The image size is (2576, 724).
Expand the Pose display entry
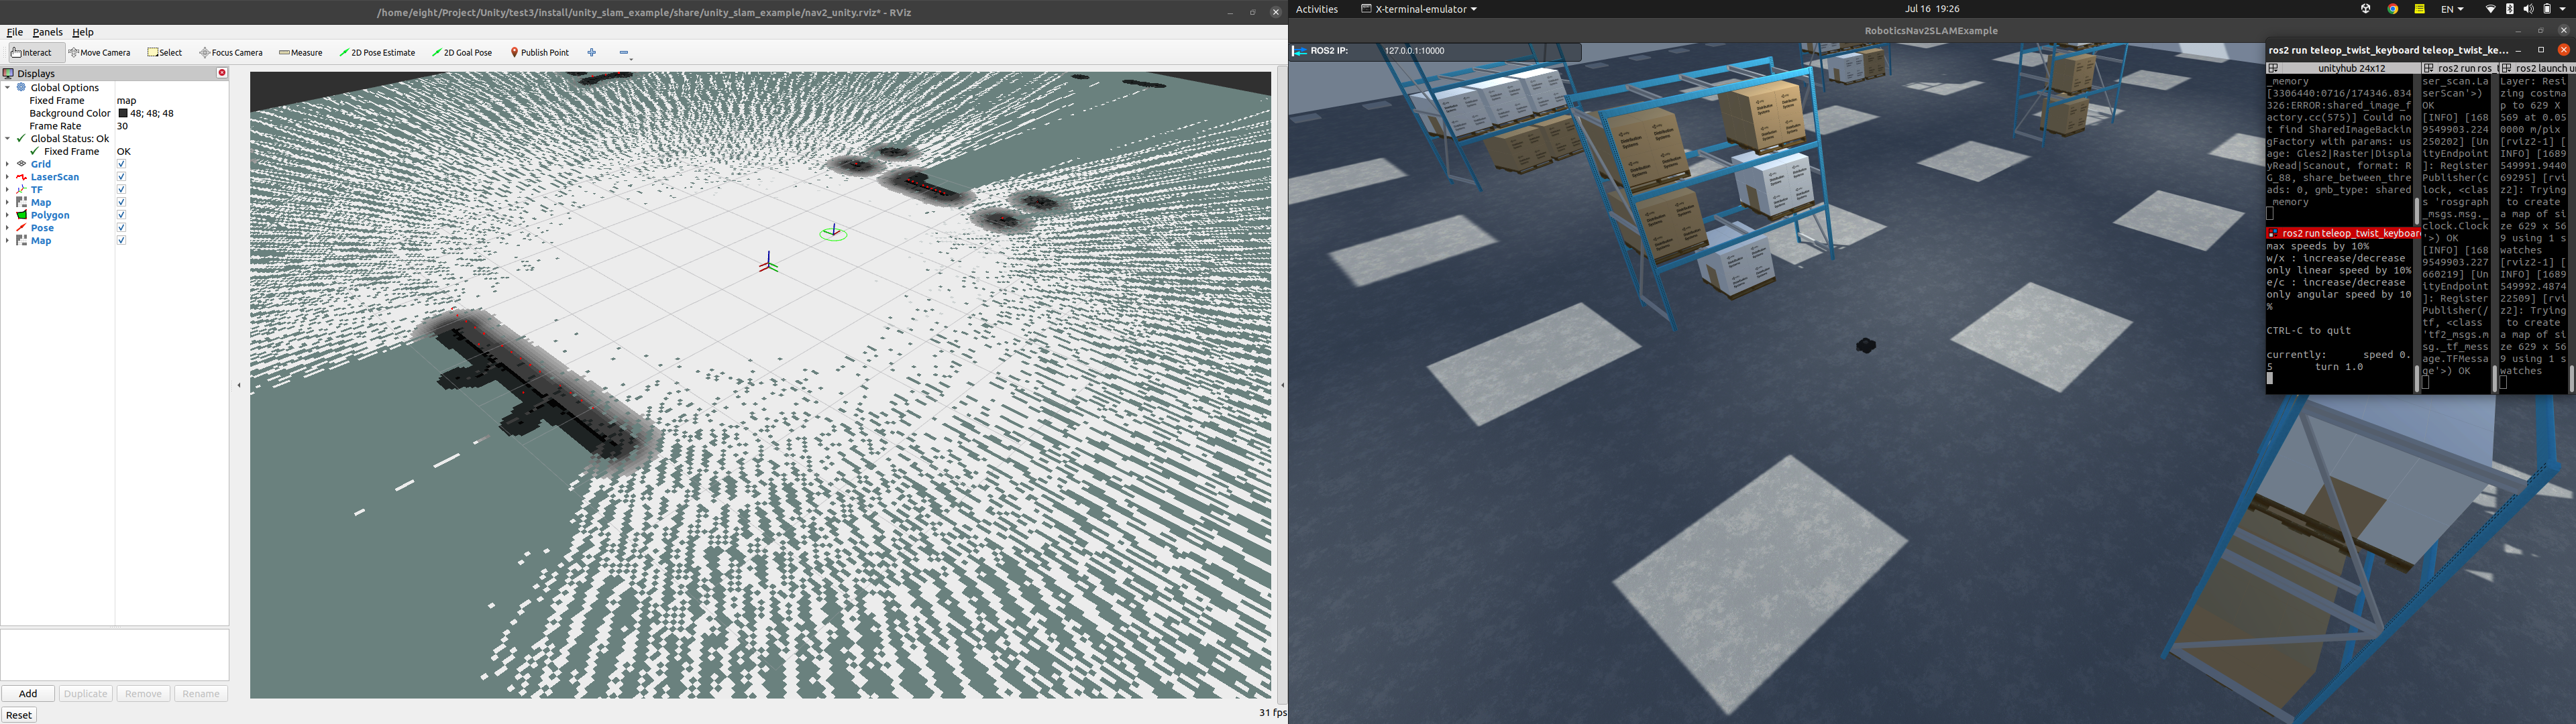[x=8, y=228]
